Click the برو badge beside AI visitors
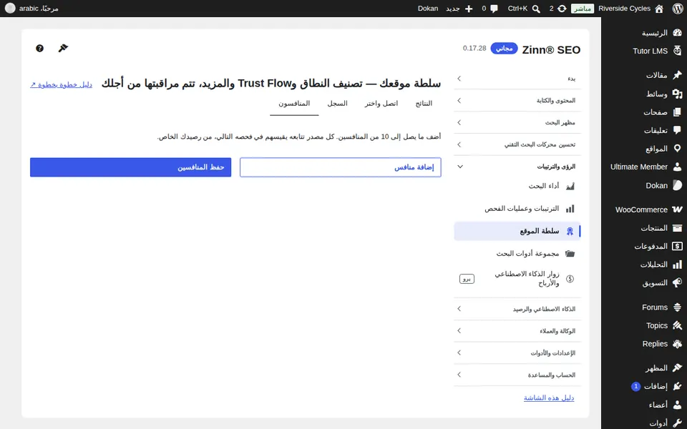Image resolution: width=687 pixels, height=429 pixels. pos(467,279)
